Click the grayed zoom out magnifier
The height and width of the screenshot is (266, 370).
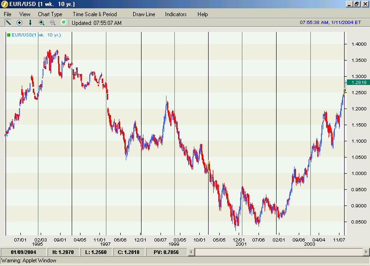point(53,23)
